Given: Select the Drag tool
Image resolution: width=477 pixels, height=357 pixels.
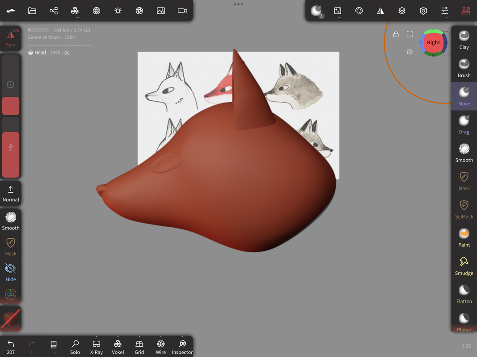Looking at the screenshot, I should click(464, 125).
